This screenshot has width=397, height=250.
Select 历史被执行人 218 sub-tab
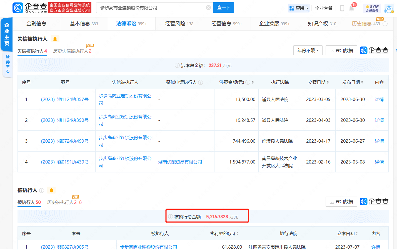pos(64,202)
